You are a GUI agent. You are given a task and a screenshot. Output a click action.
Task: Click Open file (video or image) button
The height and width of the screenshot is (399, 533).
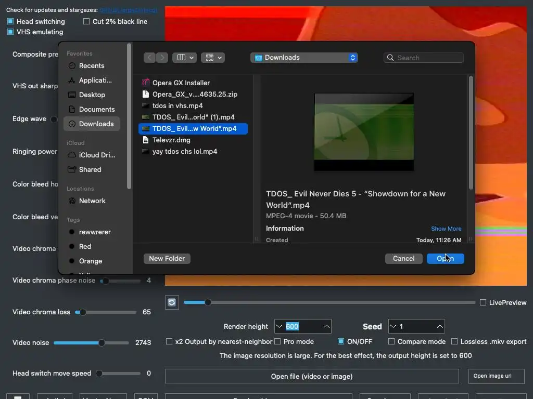click(312, 376)
